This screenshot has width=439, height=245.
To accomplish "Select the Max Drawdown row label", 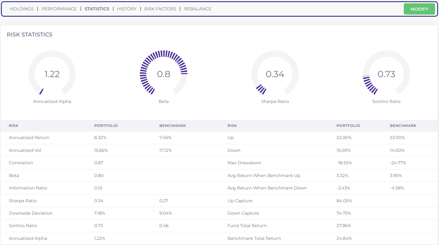I will (x=244, y=163).
